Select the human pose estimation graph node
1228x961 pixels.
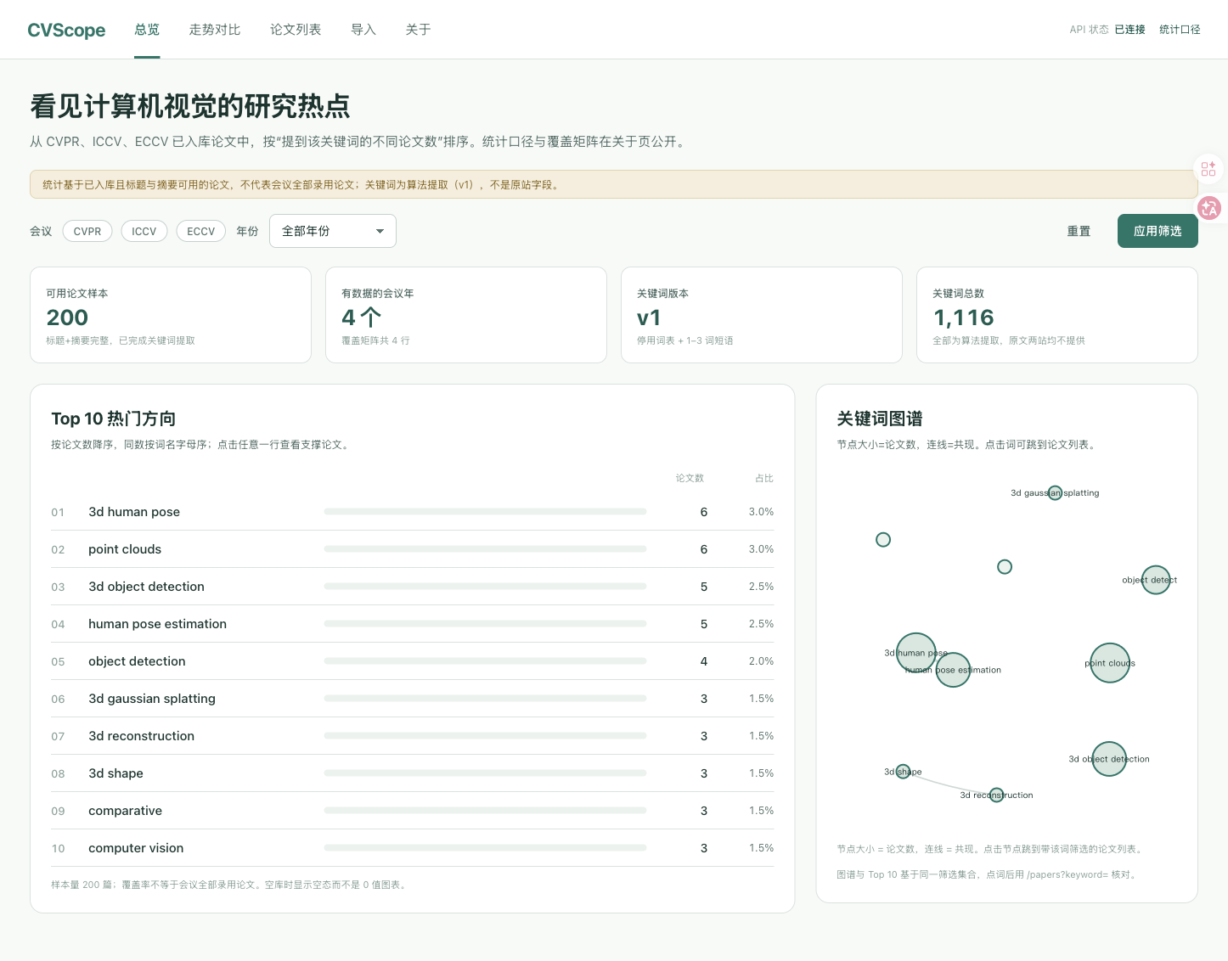coord(953,670)
